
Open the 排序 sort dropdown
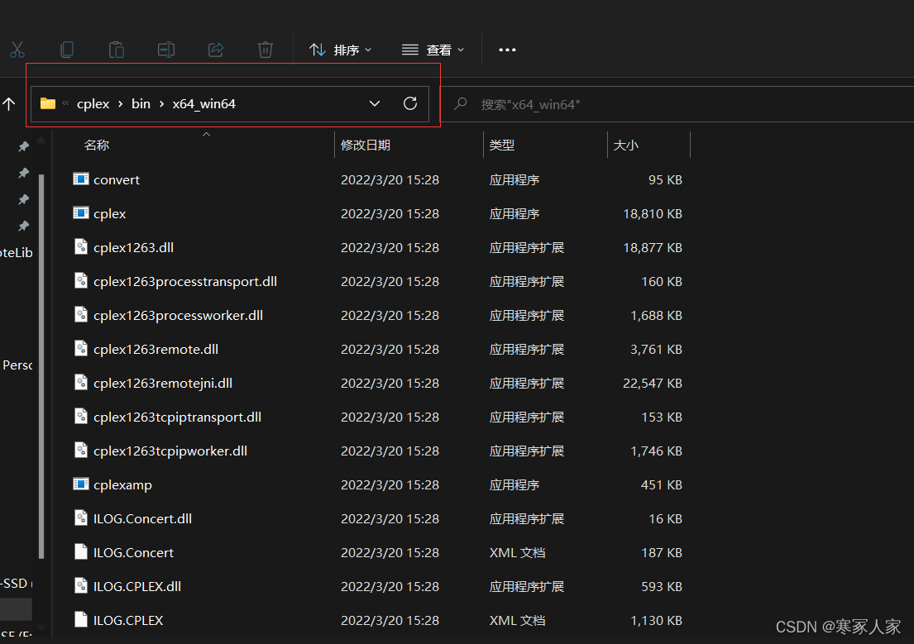click(x=341, y=50)
